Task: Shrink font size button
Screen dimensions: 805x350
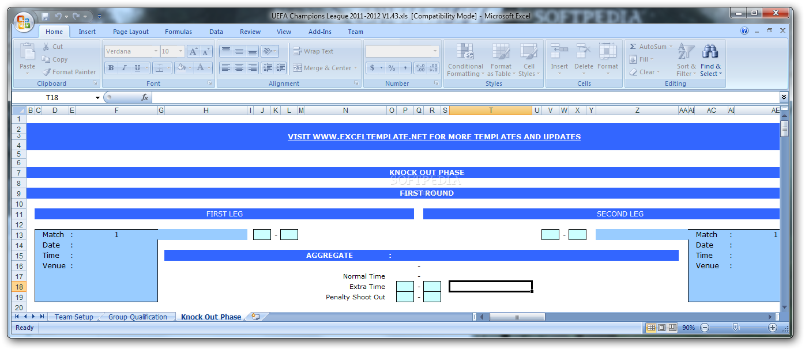Action: (206, 51)
